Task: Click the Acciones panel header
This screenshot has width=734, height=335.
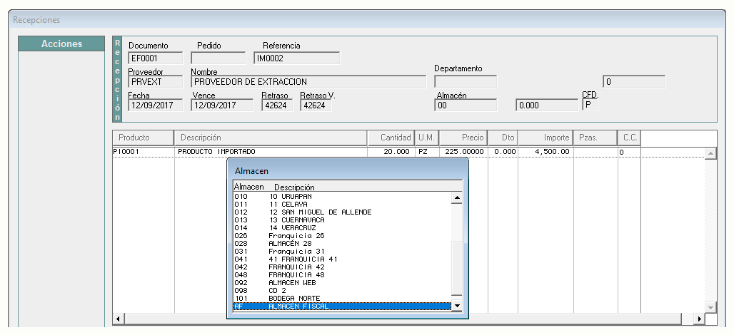Action: [x=61, y=43]
